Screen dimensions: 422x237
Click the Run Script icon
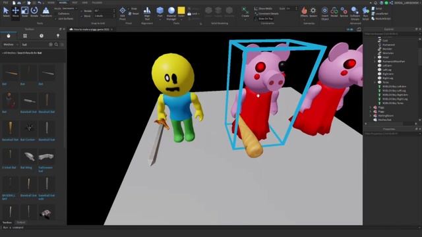point(365,13)
